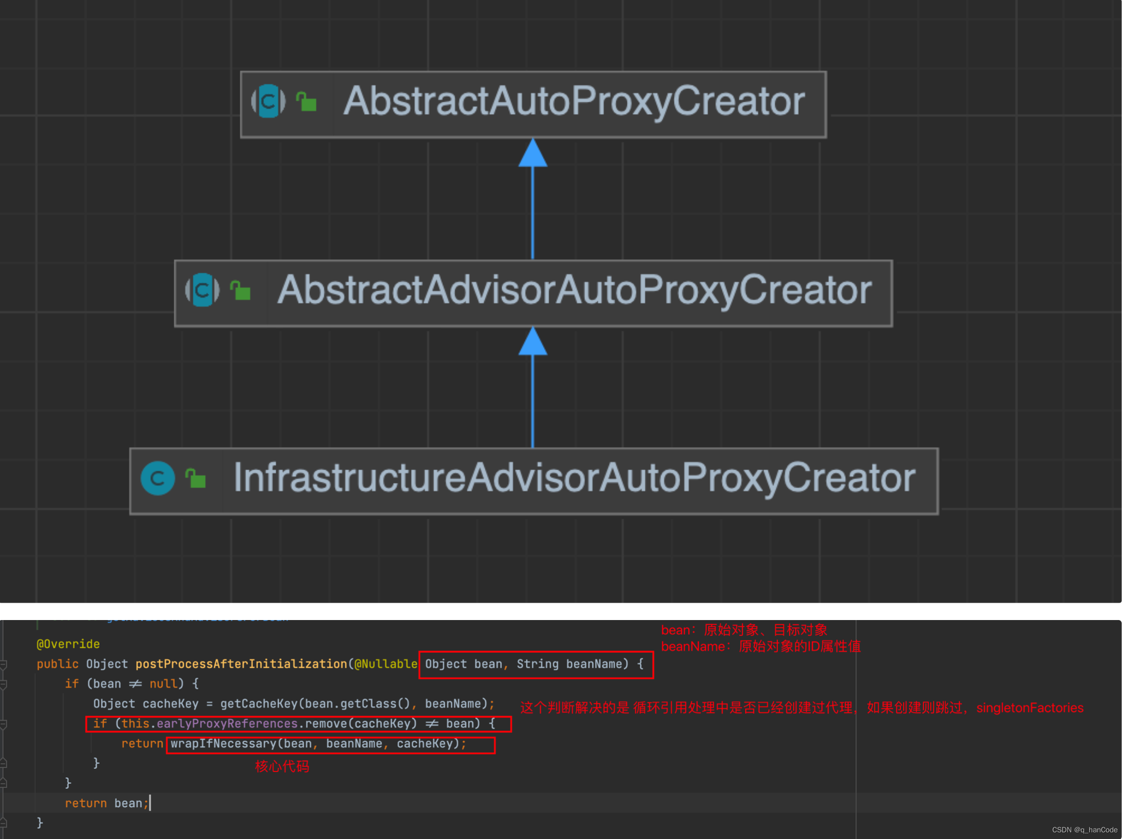Viewport: 1126px width, 839px height.
Task: Click the inheritance arrow pointing to AbstractAdvisorAutoProxyCreator
Action: click(533, 387)
